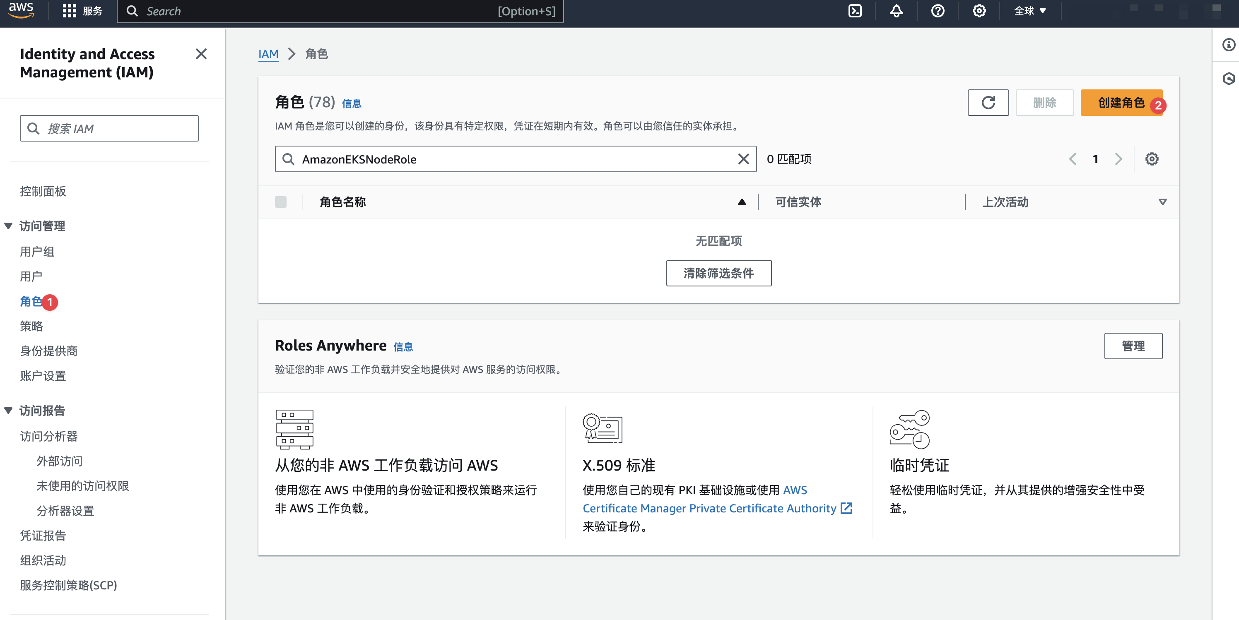1239x620 pixels.
Task: Click the services label in top bar
Action: point(92,11)
